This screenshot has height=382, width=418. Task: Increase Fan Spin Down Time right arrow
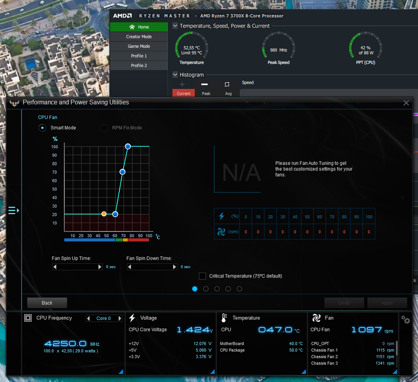pos(174,267)
